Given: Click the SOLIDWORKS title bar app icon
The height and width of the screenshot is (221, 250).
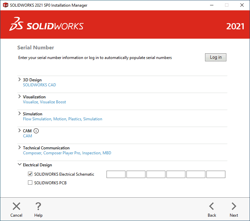Looking at the screenshot, I should 6,5.
